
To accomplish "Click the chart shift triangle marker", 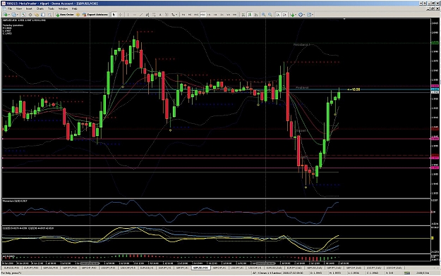I will point(344,19).
